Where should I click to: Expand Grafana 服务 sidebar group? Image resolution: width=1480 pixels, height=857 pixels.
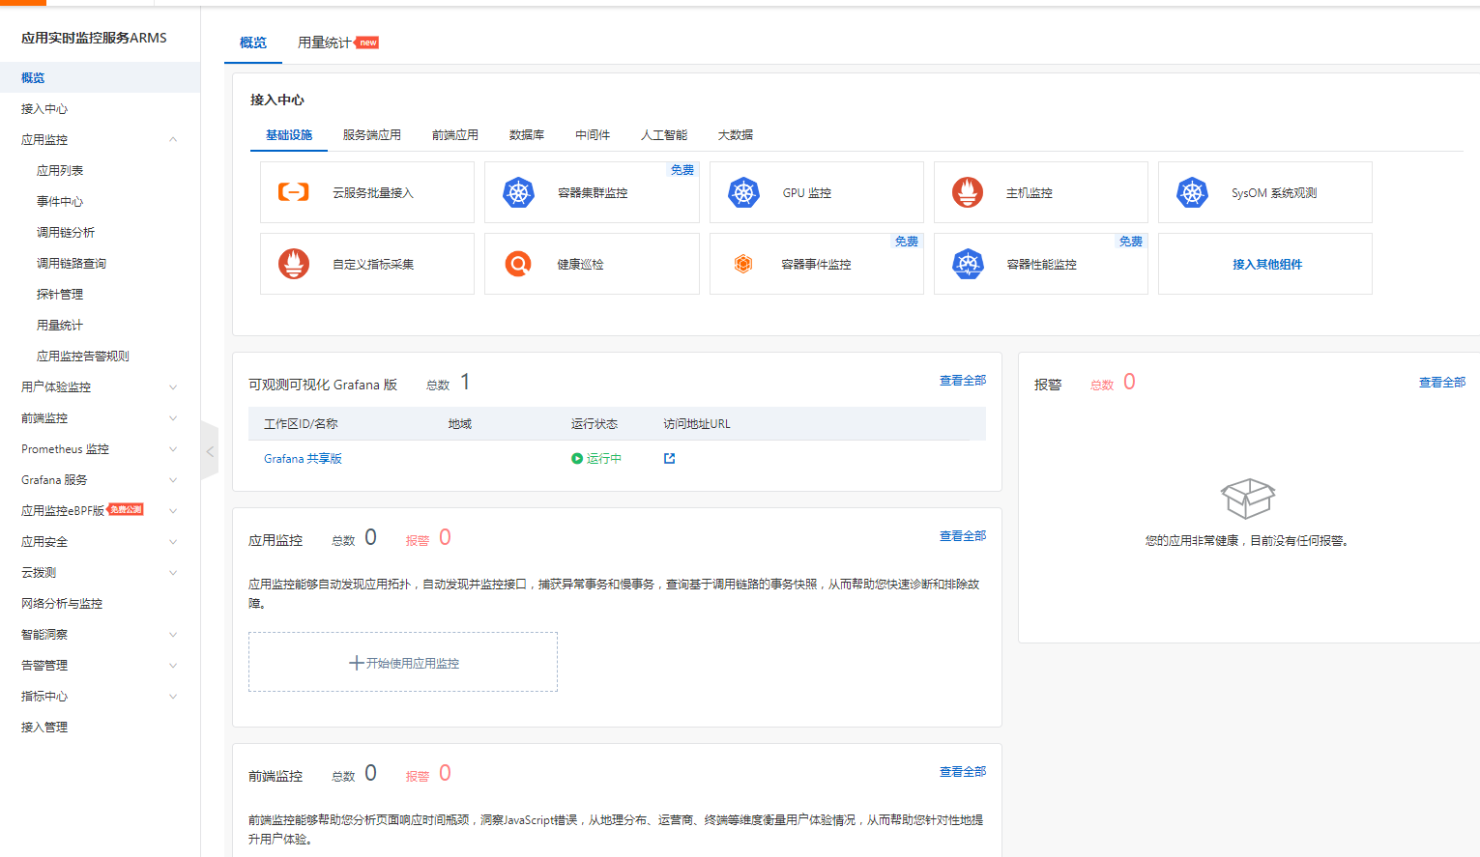click(173, 480)
